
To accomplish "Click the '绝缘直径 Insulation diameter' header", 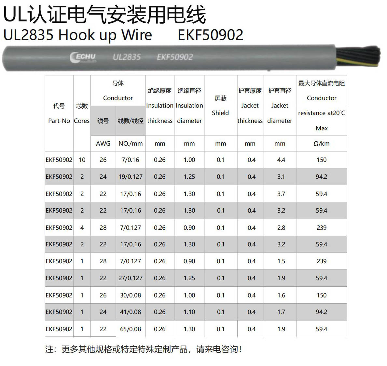I will (x=189, y=106).
